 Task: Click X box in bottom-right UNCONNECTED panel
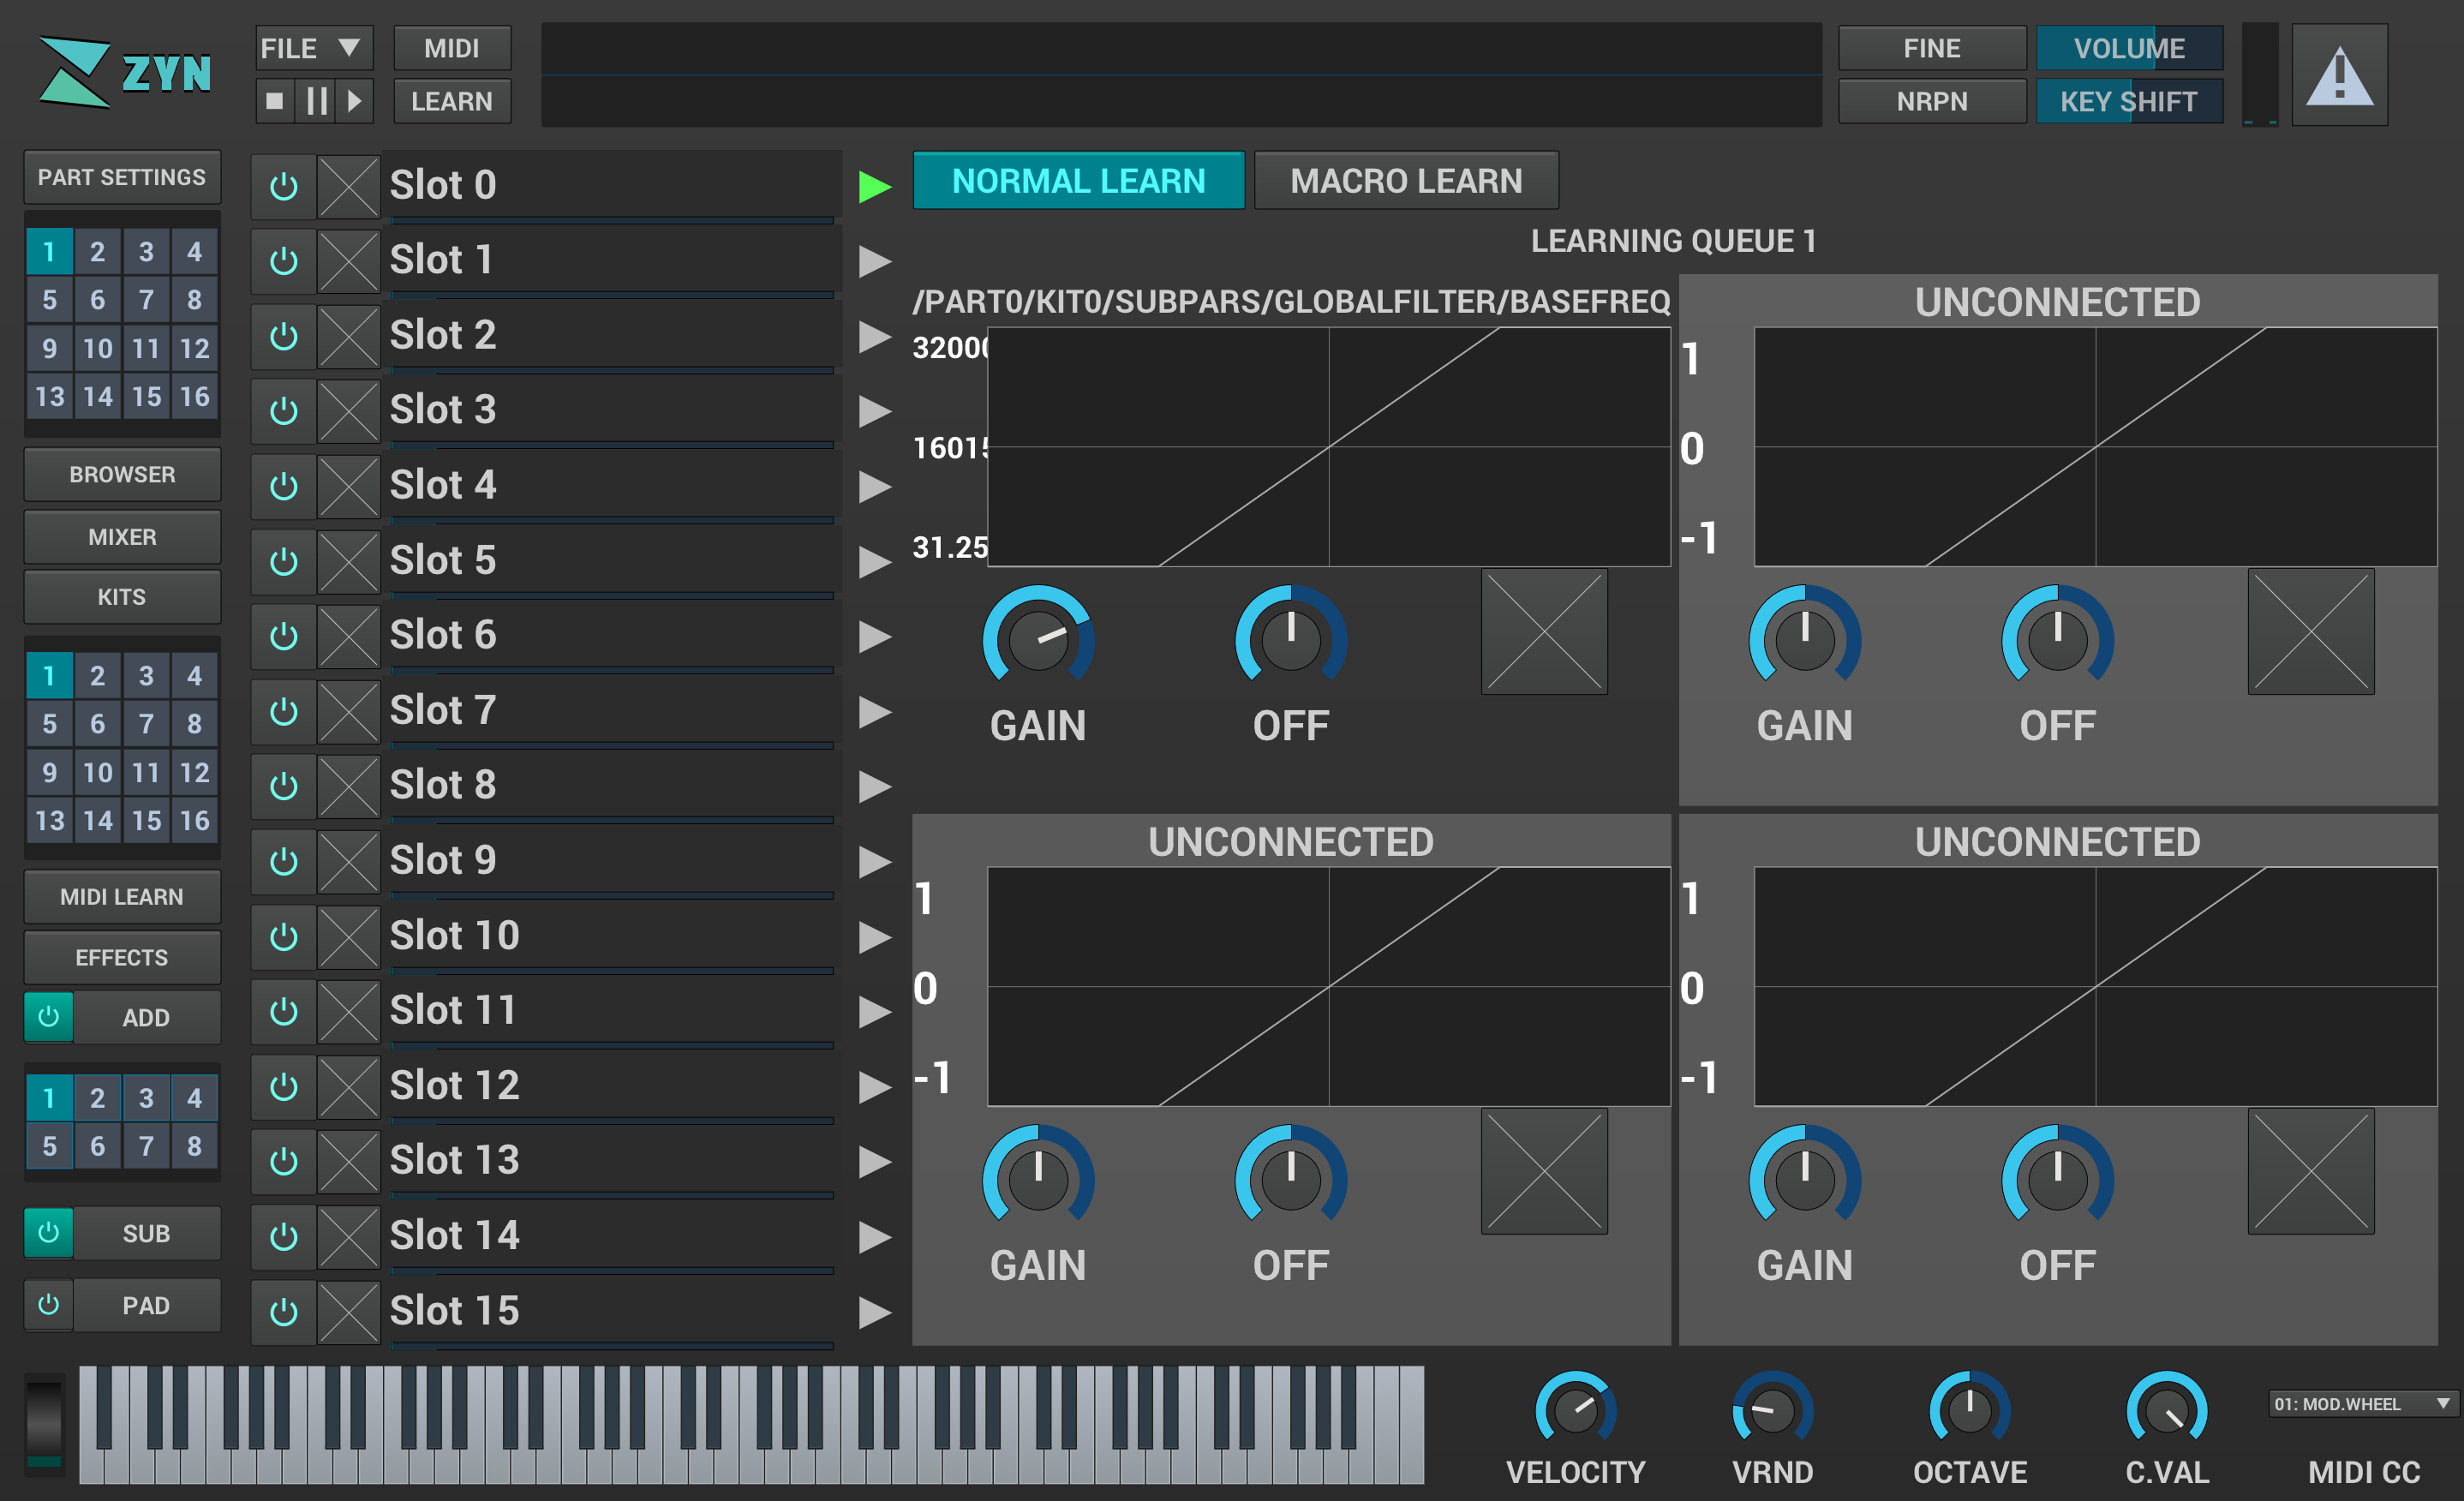[2311, 1172]
